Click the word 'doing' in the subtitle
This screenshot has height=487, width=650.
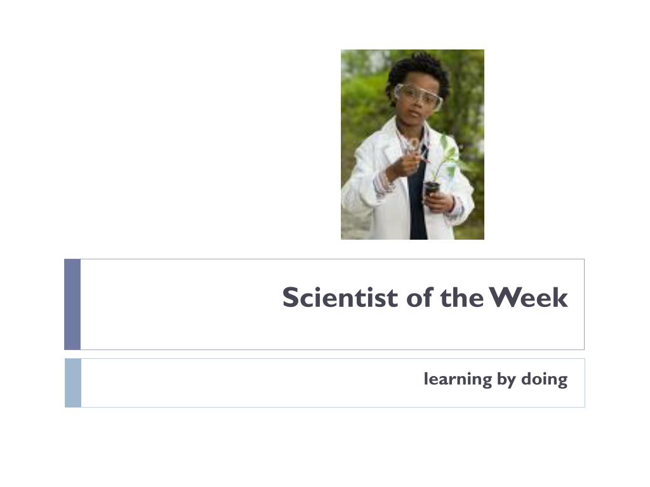coord(544,379)
